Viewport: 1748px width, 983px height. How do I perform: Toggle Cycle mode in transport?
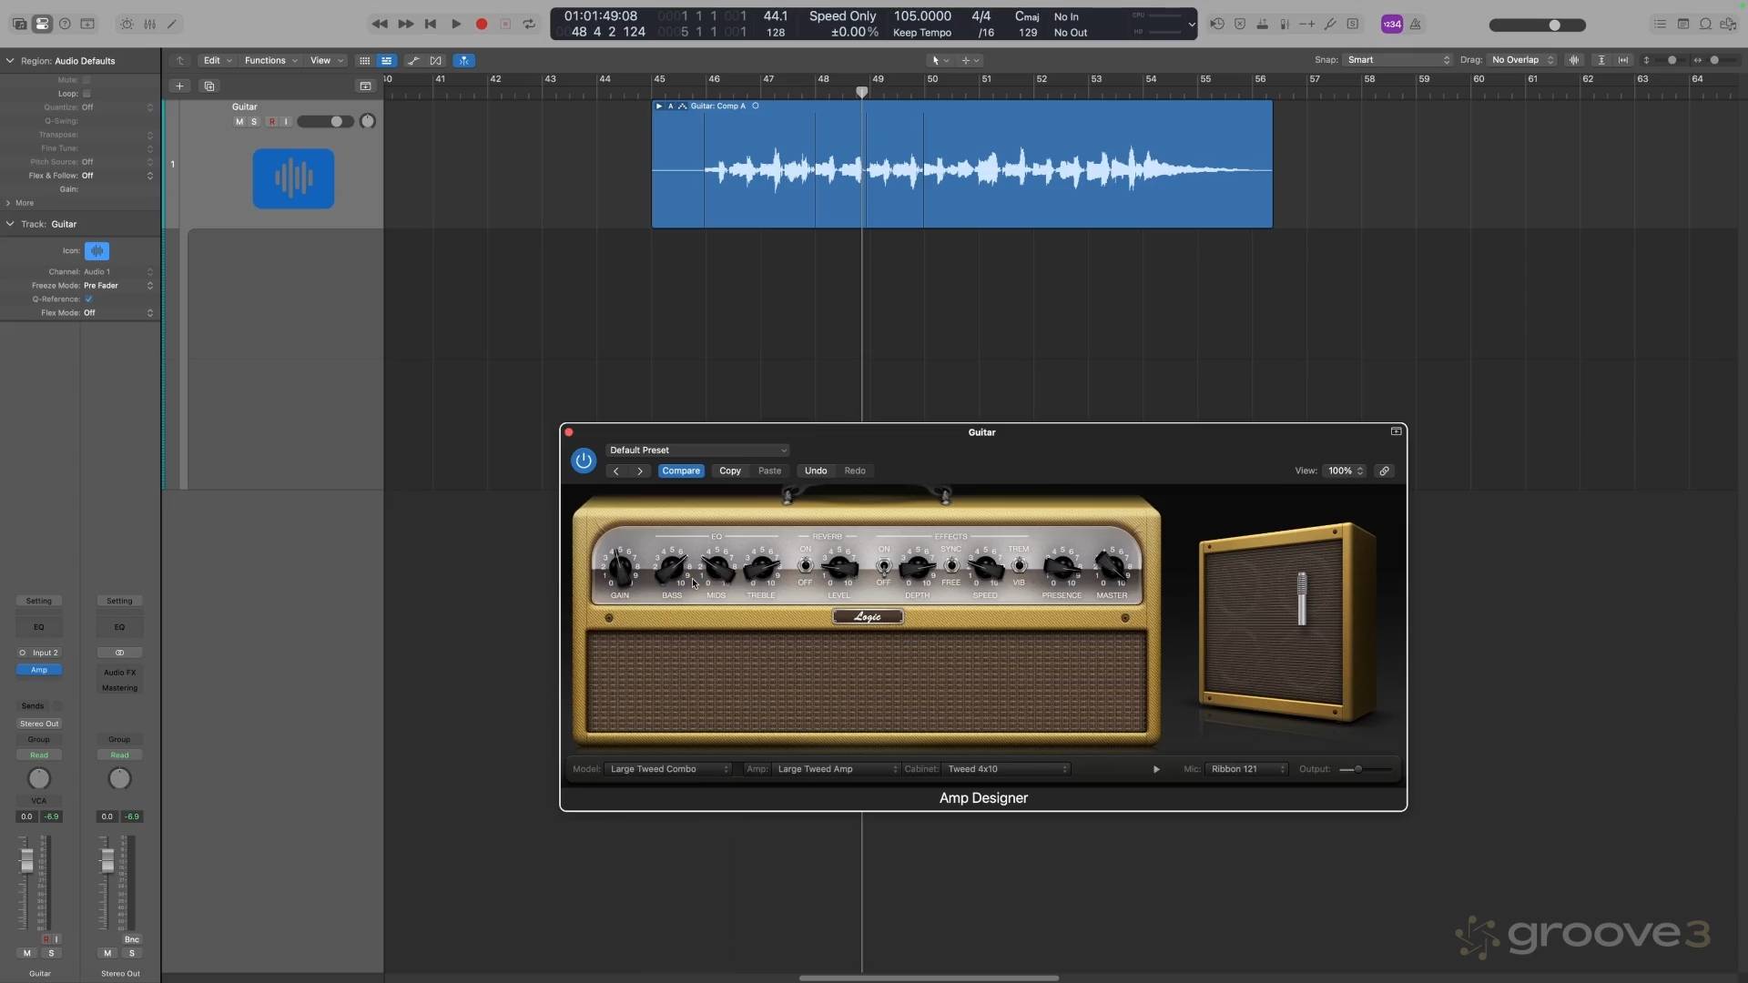click(x=529, y=24)
